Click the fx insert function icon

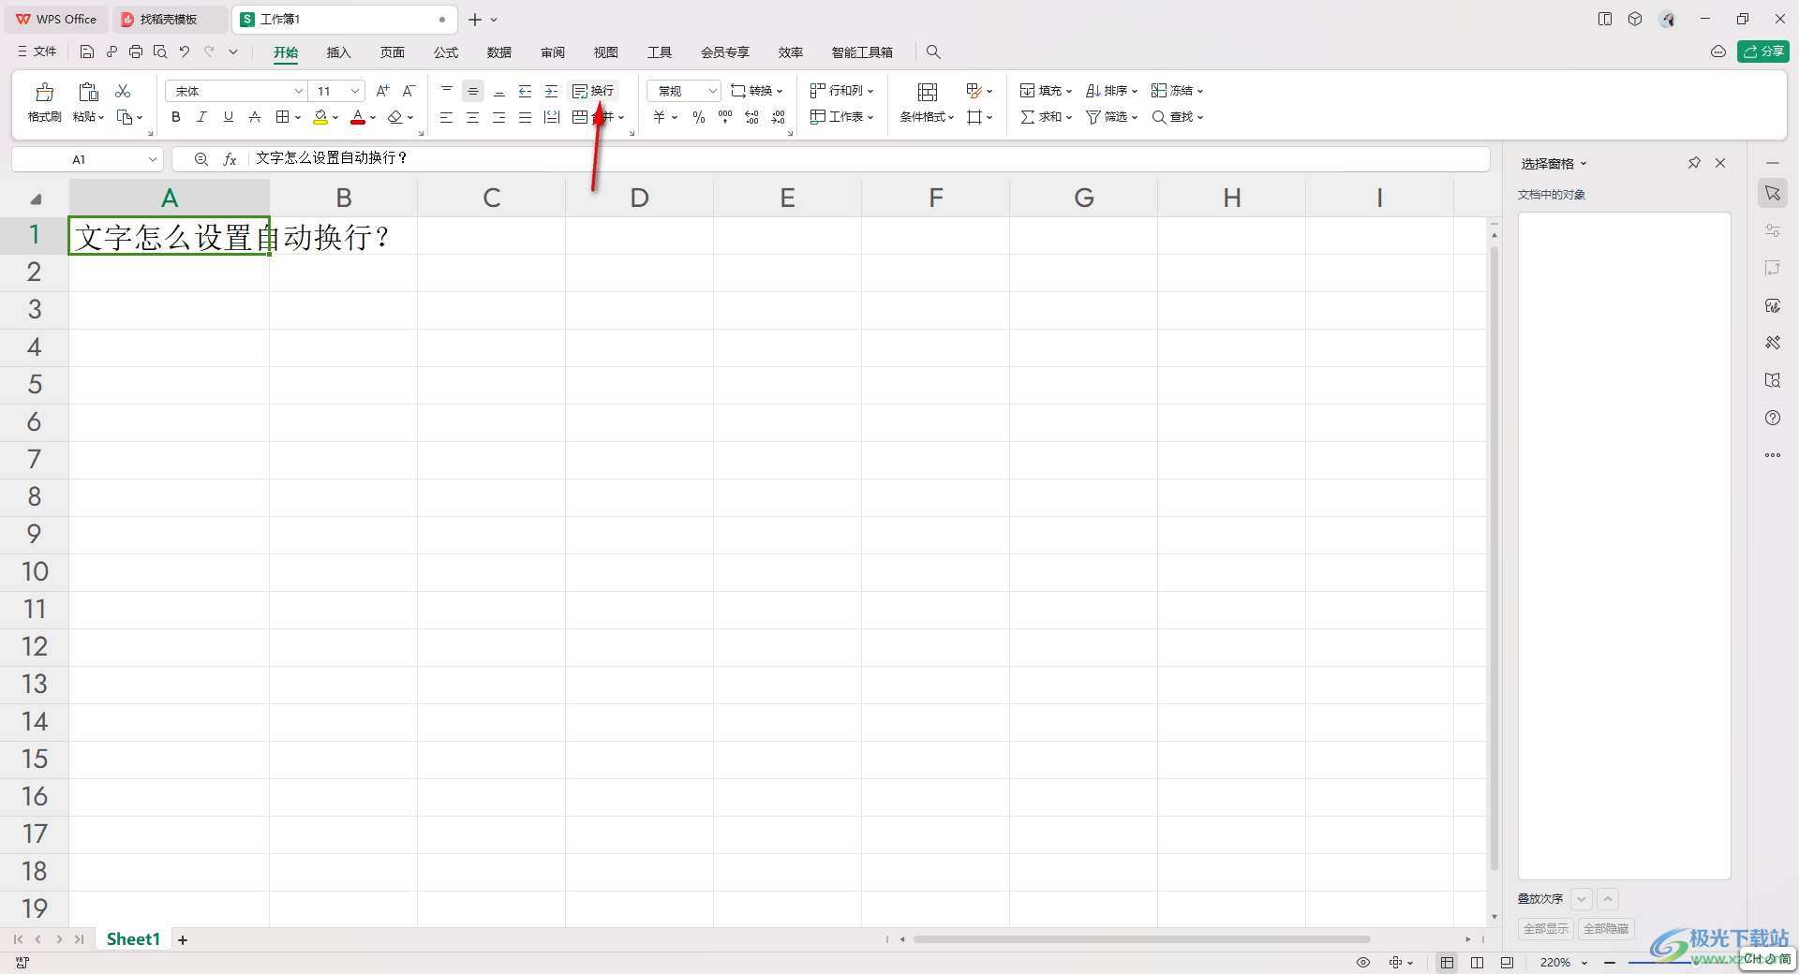tap(230, 159)
